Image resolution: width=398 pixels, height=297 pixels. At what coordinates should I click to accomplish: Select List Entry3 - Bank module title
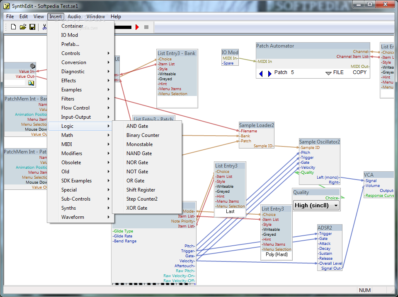tap(177, 53)
